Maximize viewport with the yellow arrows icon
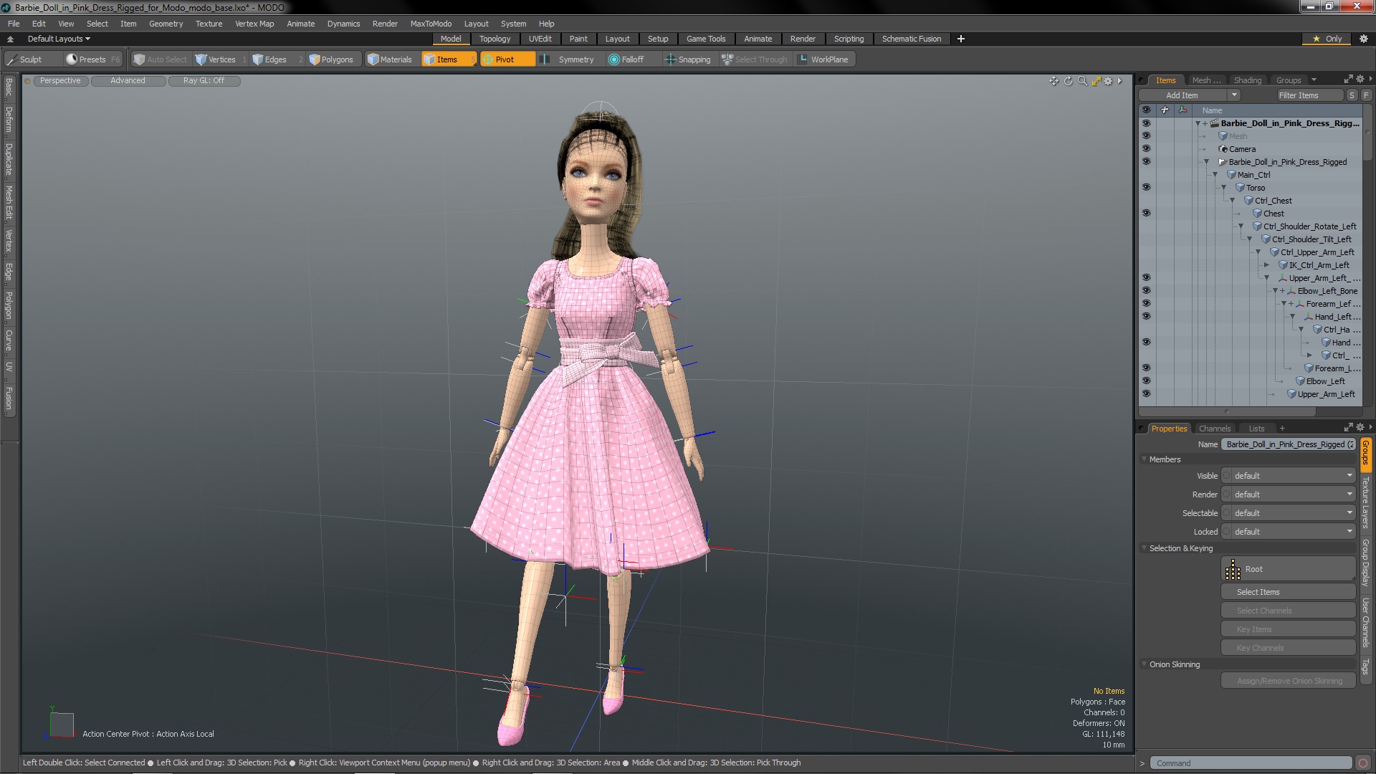The height and width of the screenshot is (774, 1376). [x=1096, y=81]
